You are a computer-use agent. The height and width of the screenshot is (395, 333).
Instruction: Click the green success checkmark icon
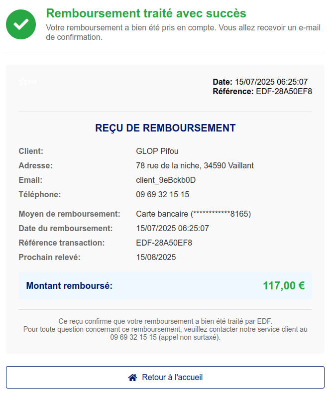click(x=21, y=24)
